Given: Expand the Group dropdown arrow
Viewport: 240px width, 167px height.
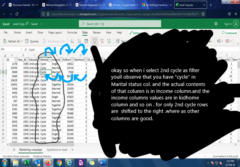Looking at the screenshot, I should [222, 41].
